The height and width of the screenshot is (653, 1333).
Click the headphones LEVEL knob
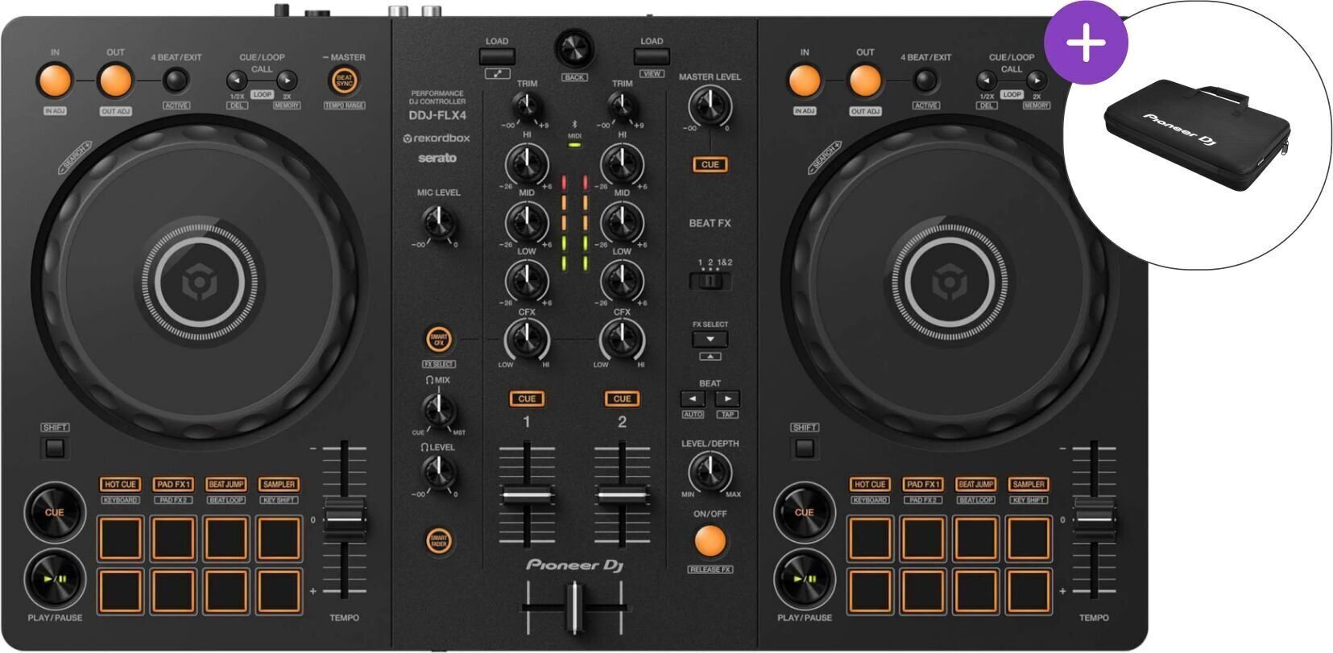[x=438, y=473]
